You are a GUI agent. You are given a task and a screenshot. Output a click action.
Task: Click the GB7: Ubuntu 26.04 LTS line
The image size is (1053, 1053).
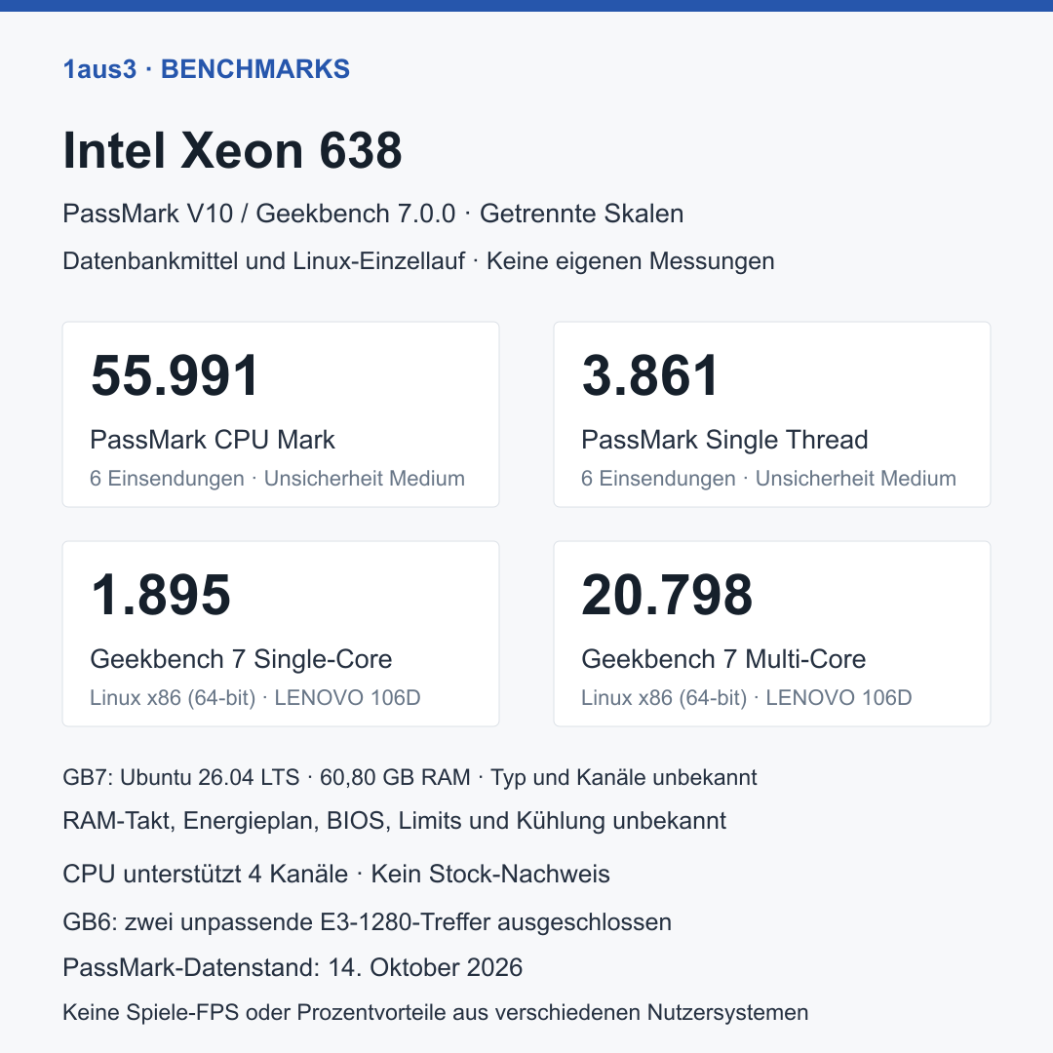[x=409, y=777]
